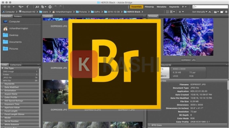Expand the Color Profile filter
This screenshot has height=128, width=229.
coord(20,97)
